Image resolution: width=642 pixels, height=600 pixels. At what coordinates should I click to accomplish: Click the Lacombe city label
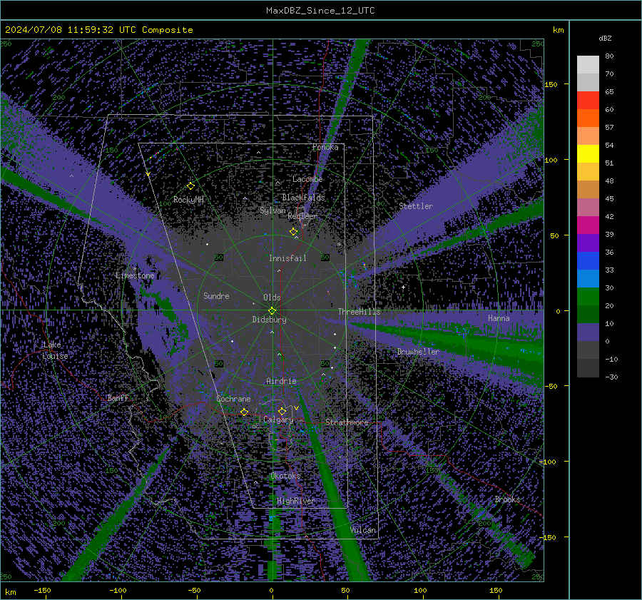307,179
